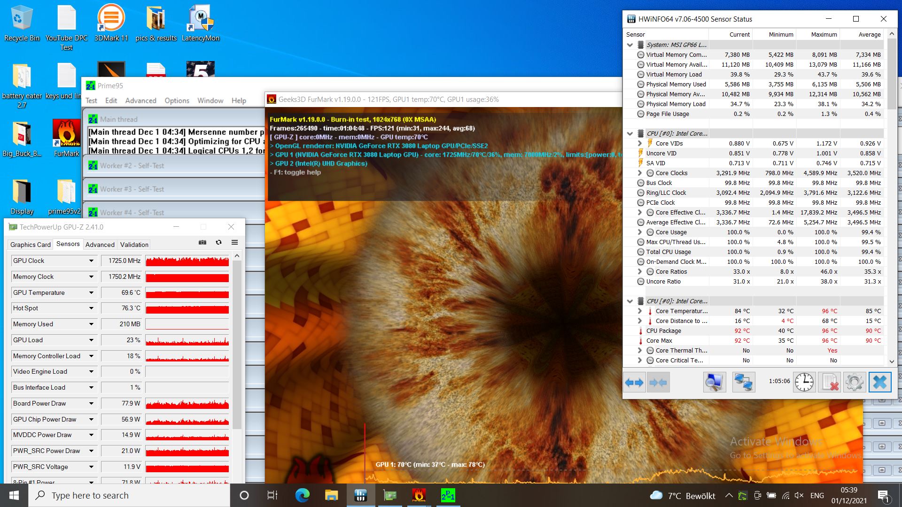Click HWiNFO remote network monitors icon
Screen dimensions: 902x507
[x=743, y=383]
